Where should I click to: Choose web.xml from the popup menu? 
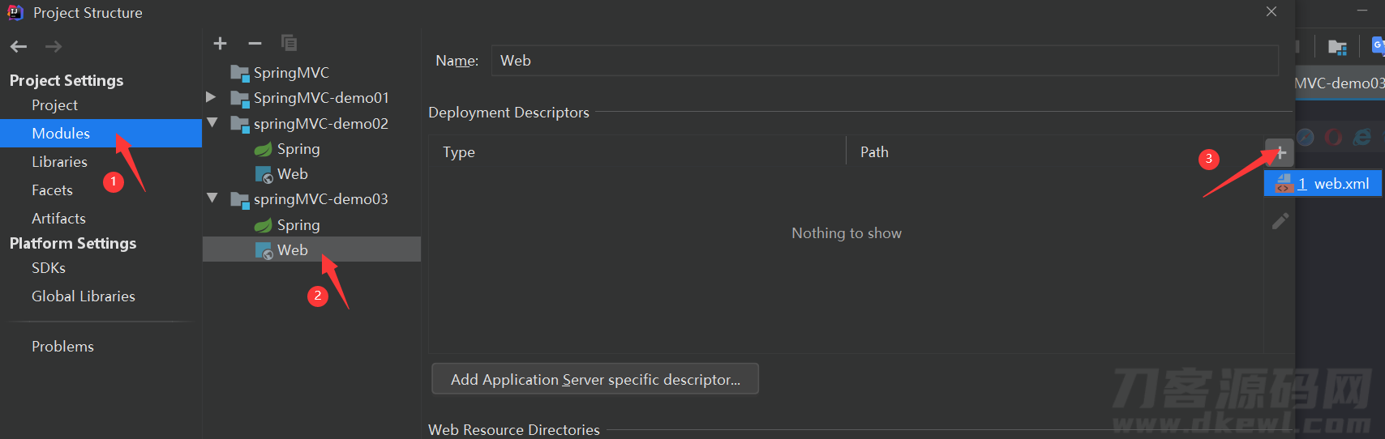click(x=1323, y=184)
